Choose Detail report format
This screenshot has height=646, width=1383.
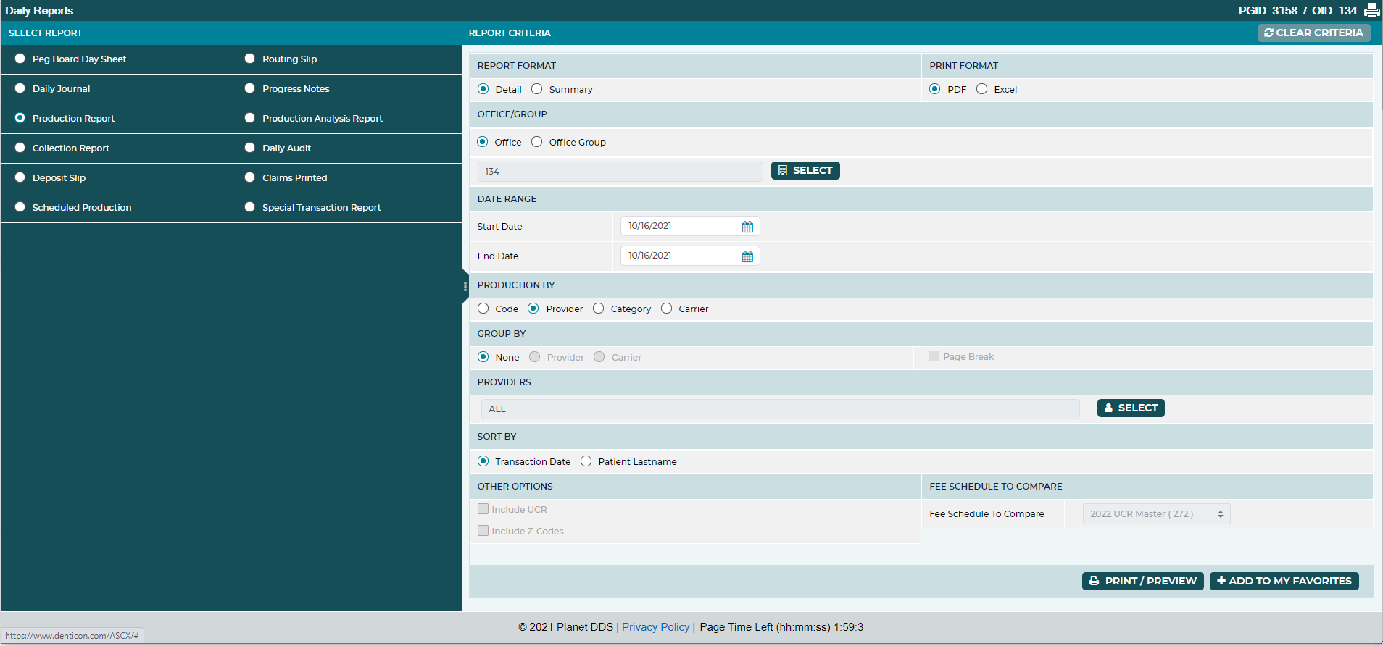(x=483, y=89)
